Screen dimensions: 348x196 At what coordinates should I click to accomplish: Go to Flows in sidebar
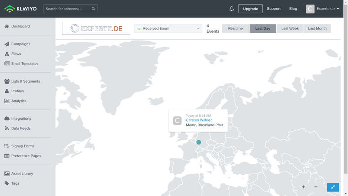(x=16, y=54)
